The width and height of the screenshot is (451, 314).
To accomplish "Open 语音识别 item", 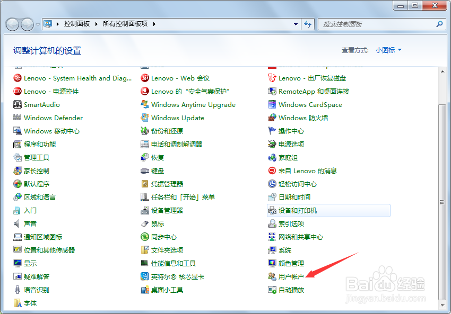I will tap(31, 290).
